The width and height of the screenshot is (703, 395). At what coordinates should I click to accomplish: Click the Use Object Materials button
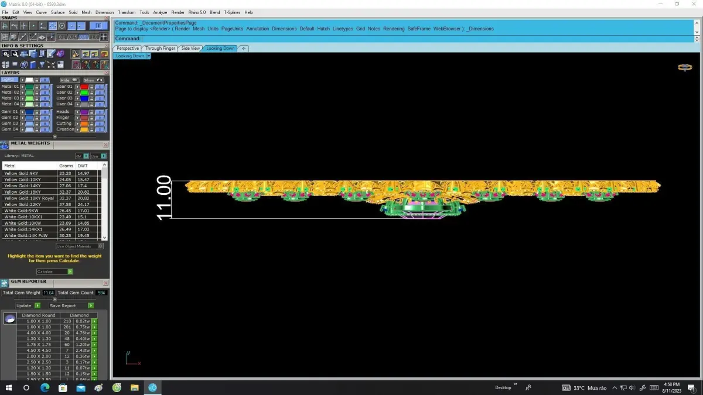80,246
